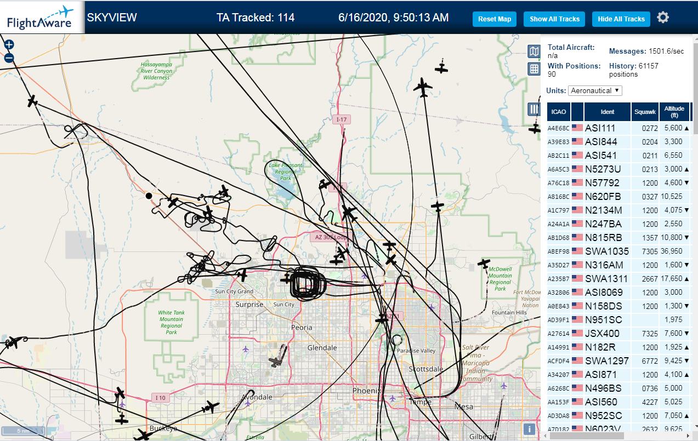Select the N5273U aircraft row
Screen dimensions: 698x441
point(620,169)
